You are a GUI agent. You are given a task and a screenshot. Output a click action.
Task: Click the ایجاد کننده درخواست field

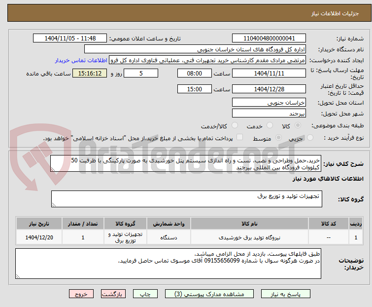pos(207,60)
